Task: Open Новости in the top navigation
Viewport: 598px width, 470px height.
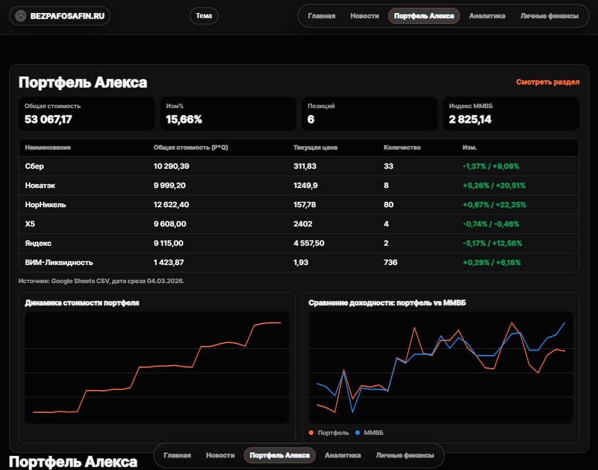Action: (x=364, y=16)
